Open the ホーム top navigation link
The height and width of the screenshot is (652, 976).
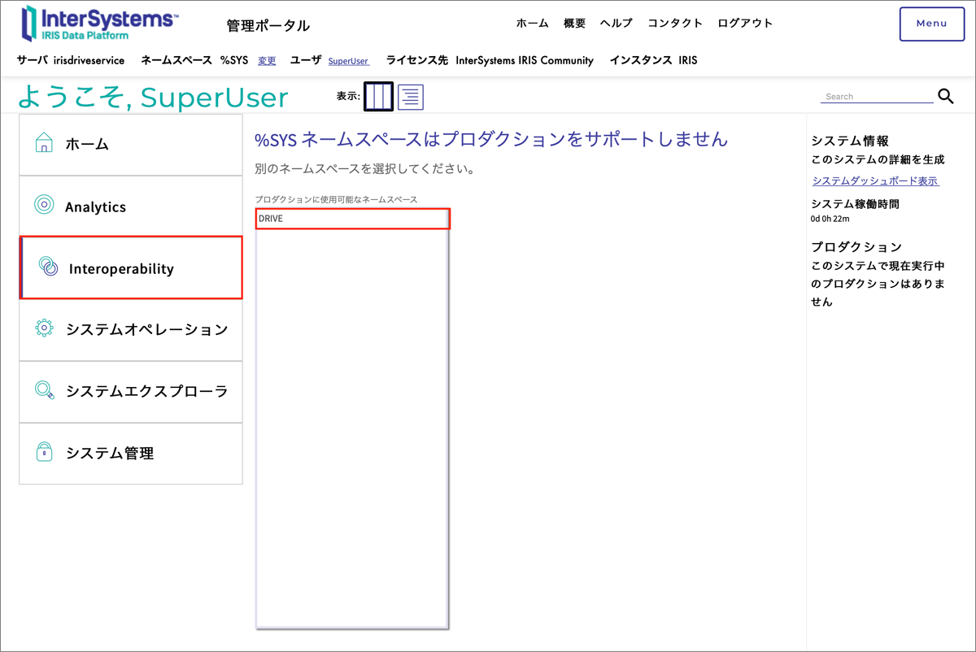(532, 24)
